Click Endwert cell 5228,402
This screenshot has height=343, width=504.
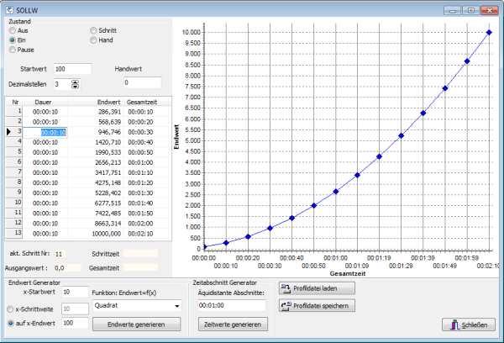(x=96, y=193)
